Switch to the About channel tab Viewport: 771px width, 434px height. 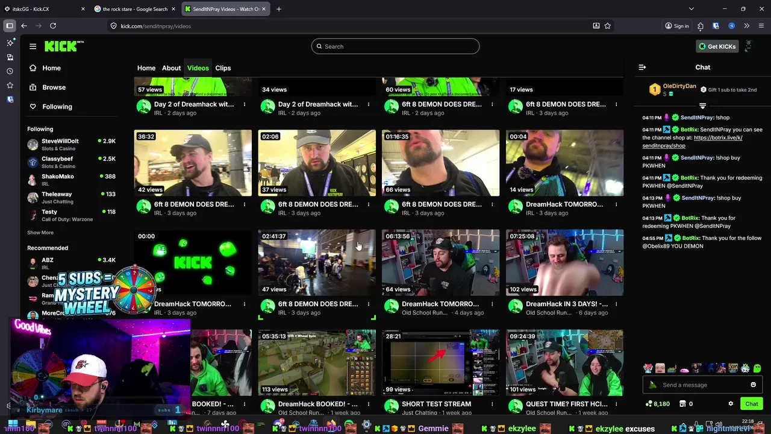[171, 68]
